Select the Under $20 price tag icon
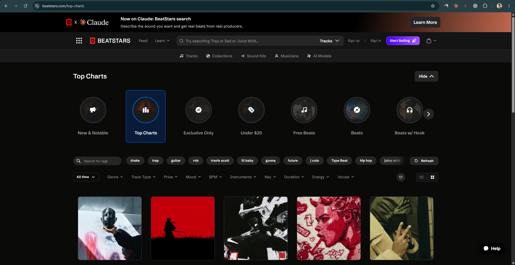The image size is (515, 265). coord(251,110)
